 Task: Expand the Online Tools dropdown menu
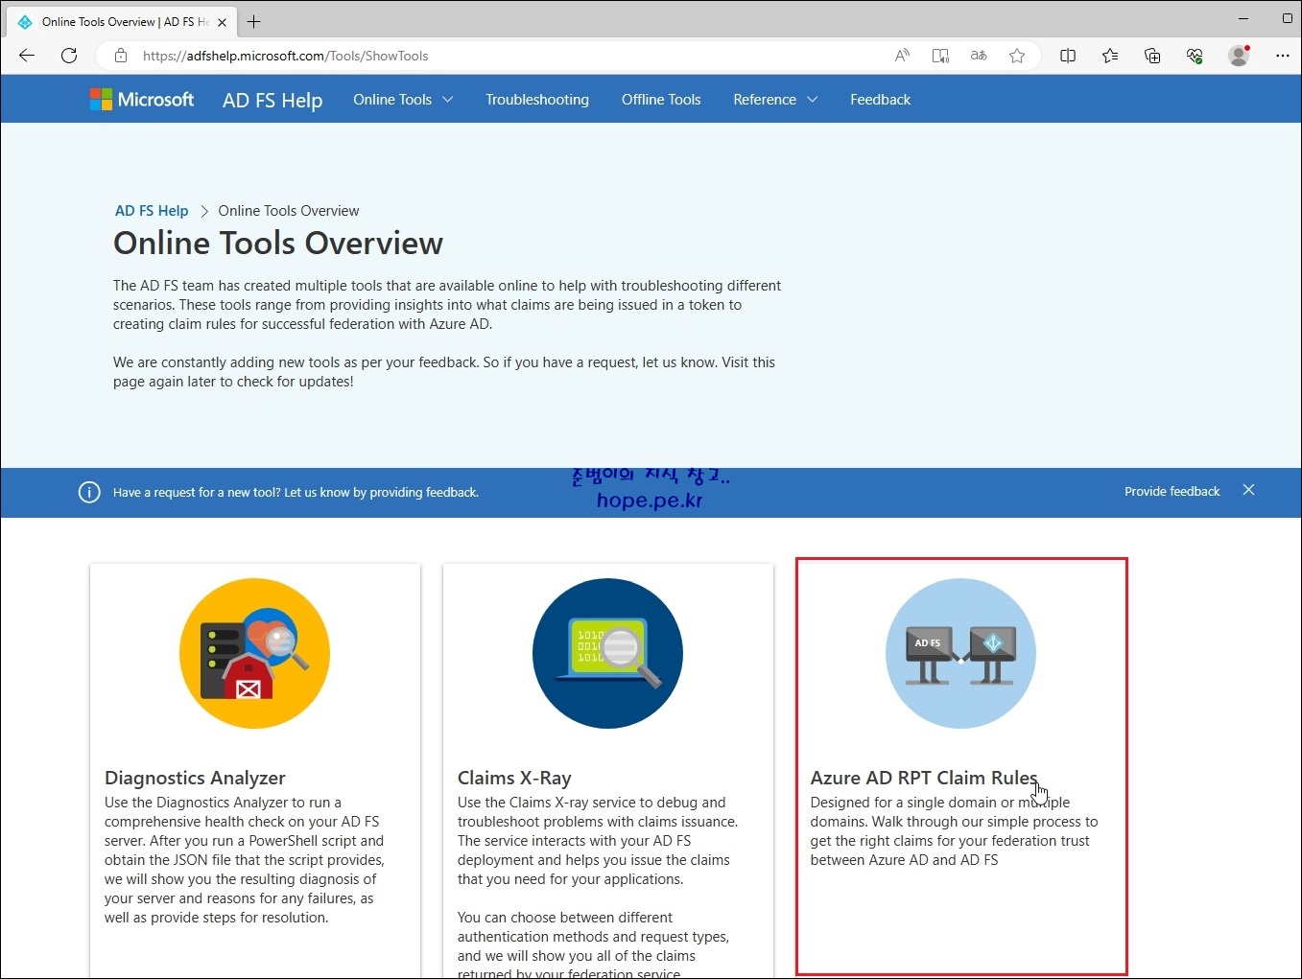click(x=403, y=100)
